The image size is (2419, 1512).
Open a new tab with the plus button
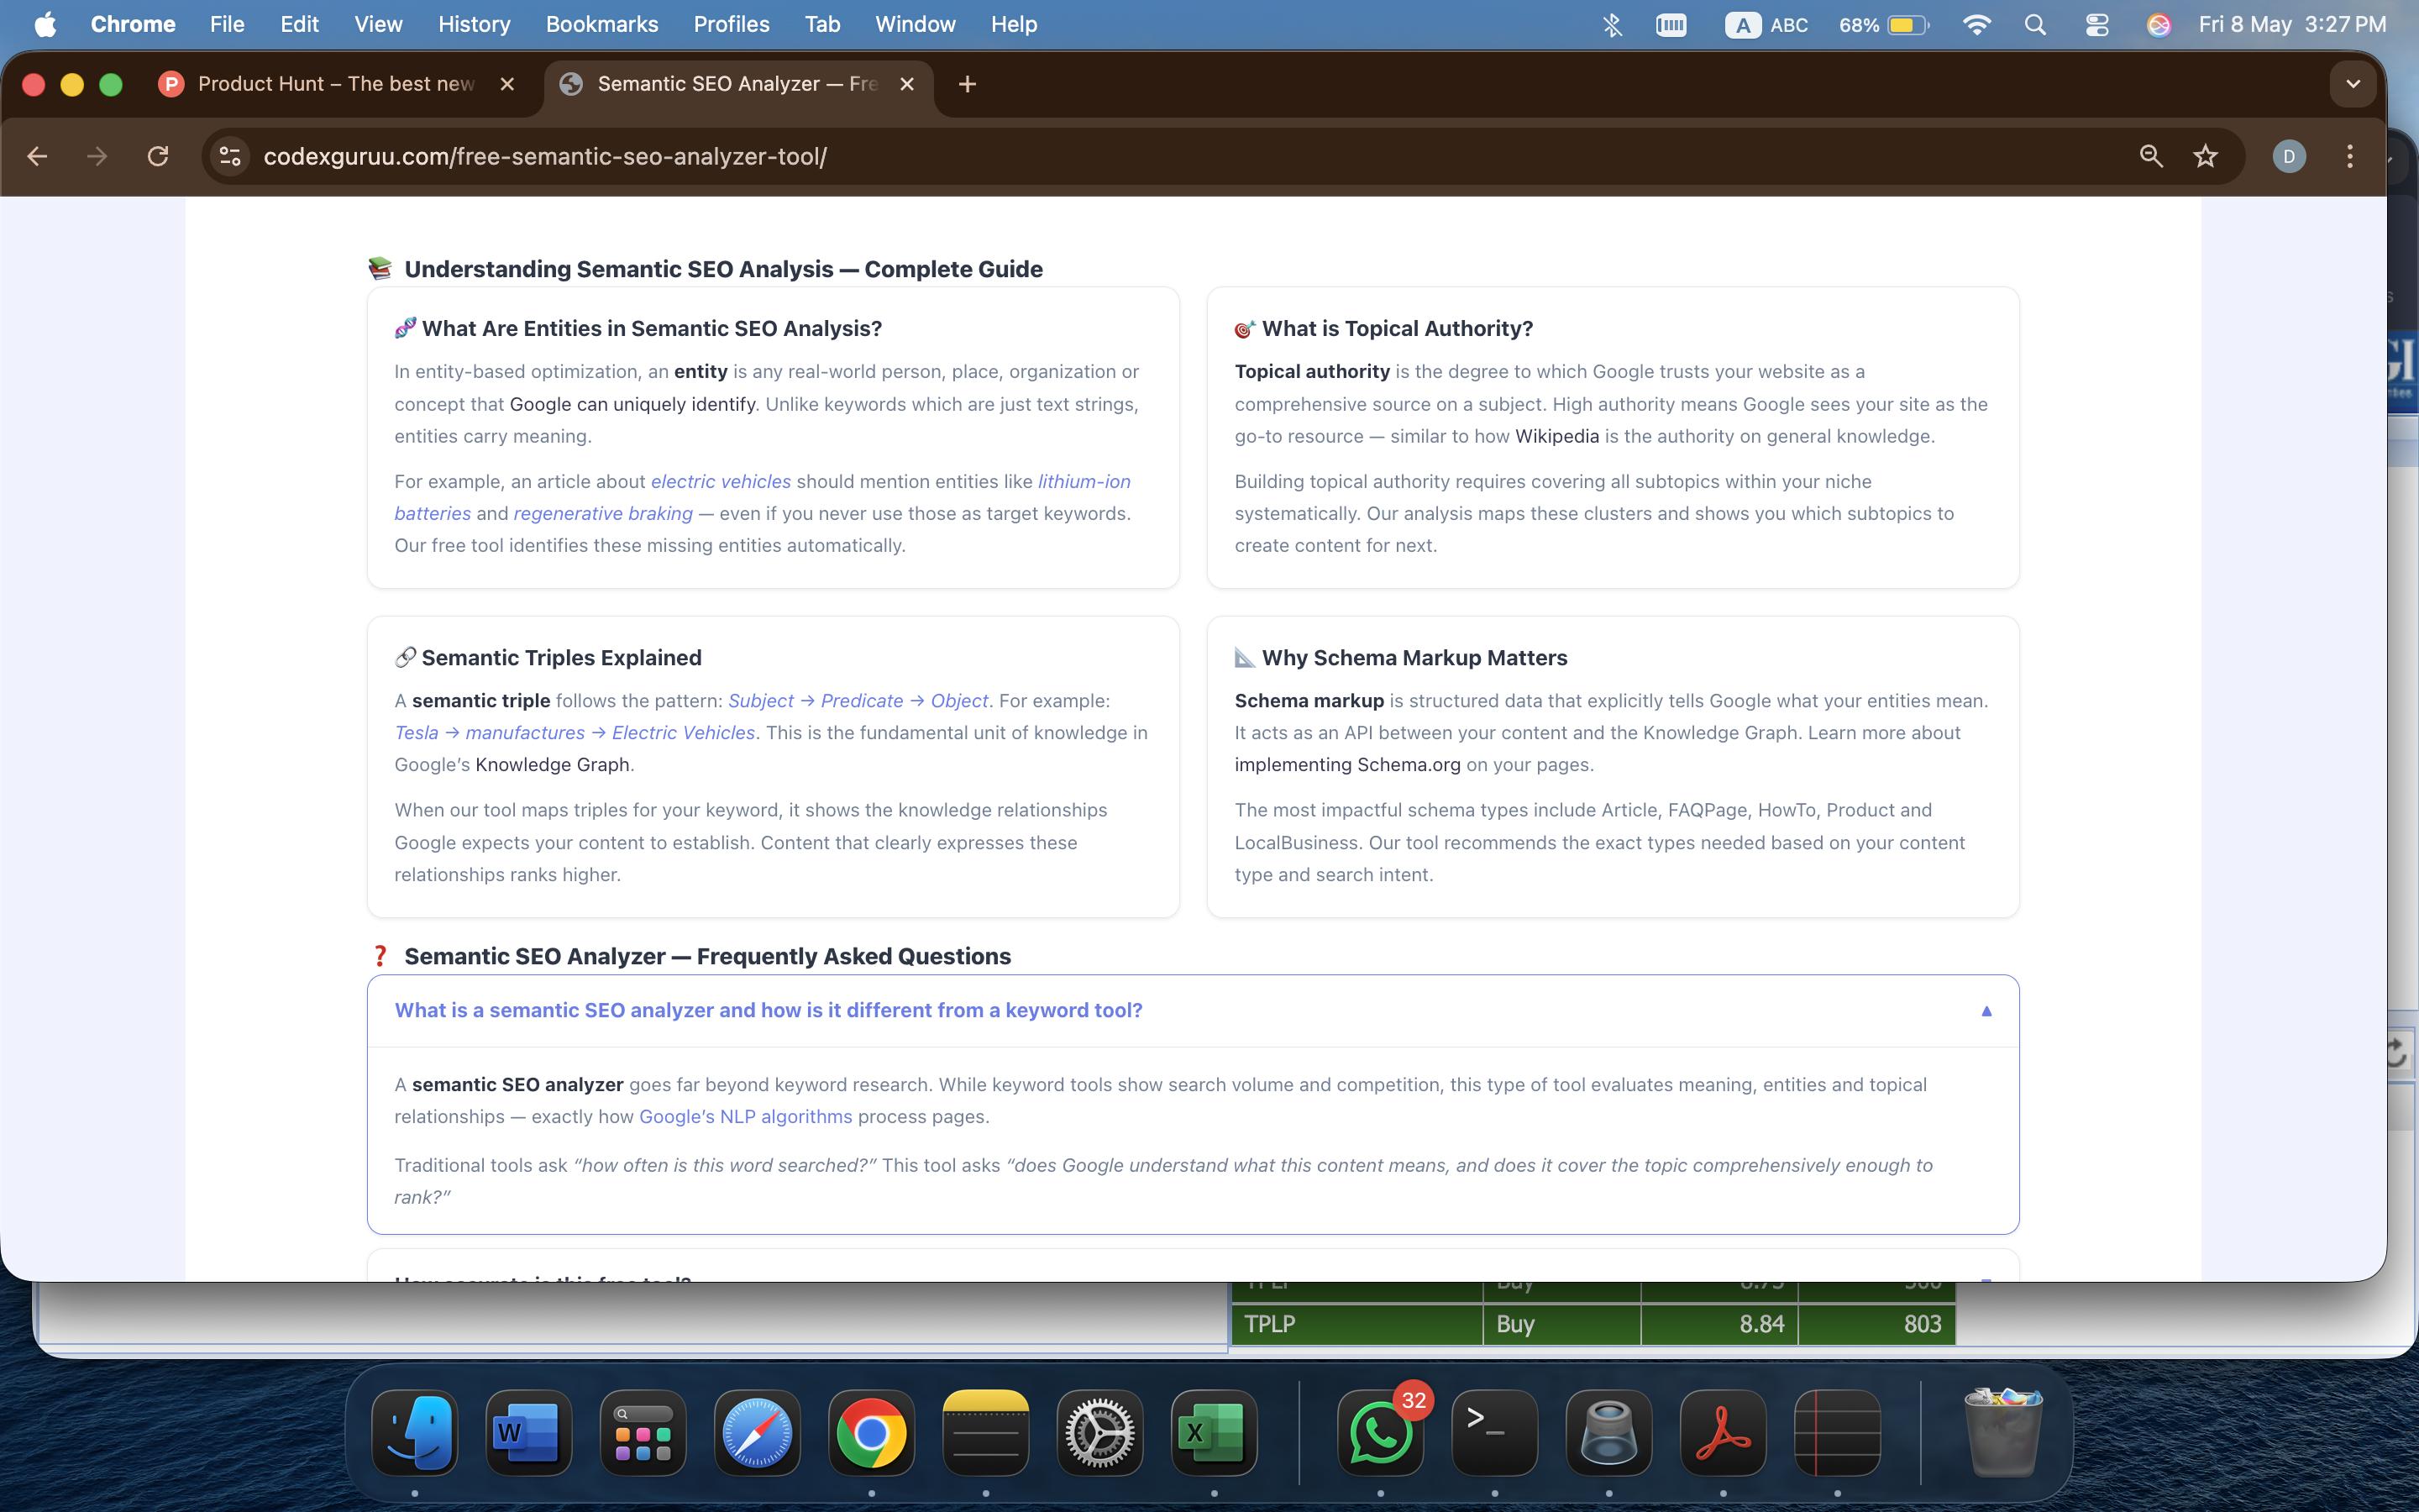(967, 84)
